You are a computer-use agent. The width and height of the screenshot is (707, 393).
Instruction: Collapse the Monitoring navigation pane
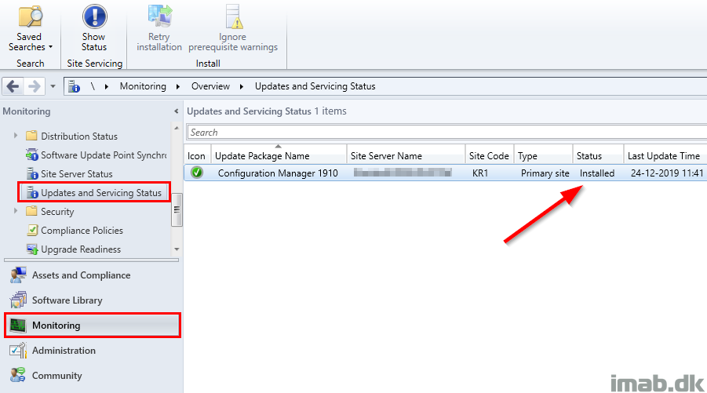click(x=176, y=111)
